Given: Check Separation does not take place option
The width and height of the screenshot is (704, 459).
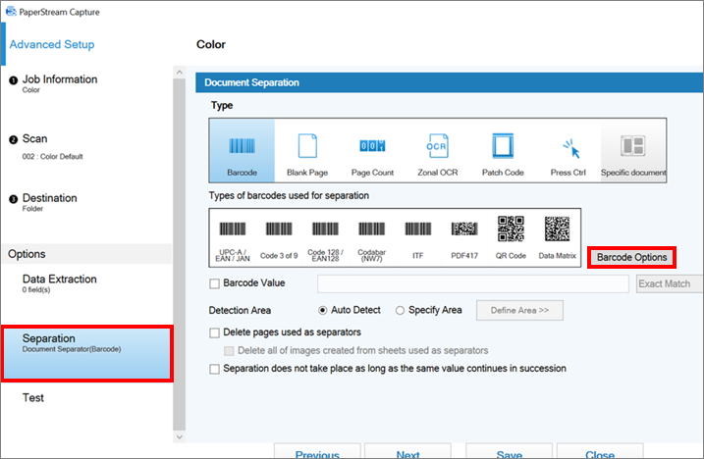Looking at the screenshot, I should point(215,369).
